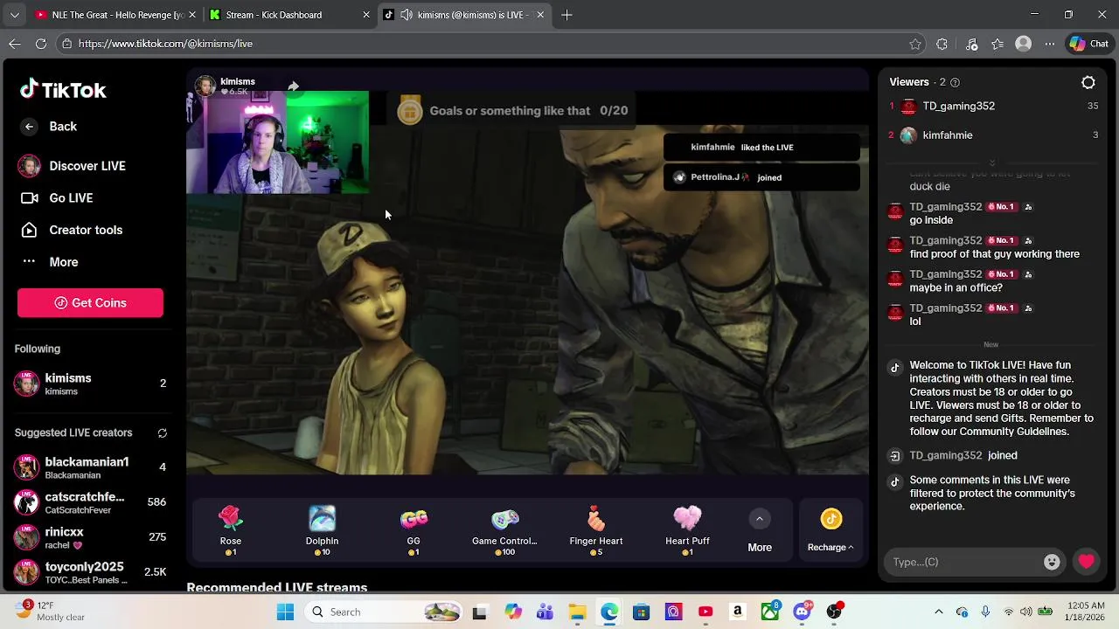The image size is (1119, 629).
Task: Open the More sidebar menu
Action: pyautogui.click(x=51, y=262)
